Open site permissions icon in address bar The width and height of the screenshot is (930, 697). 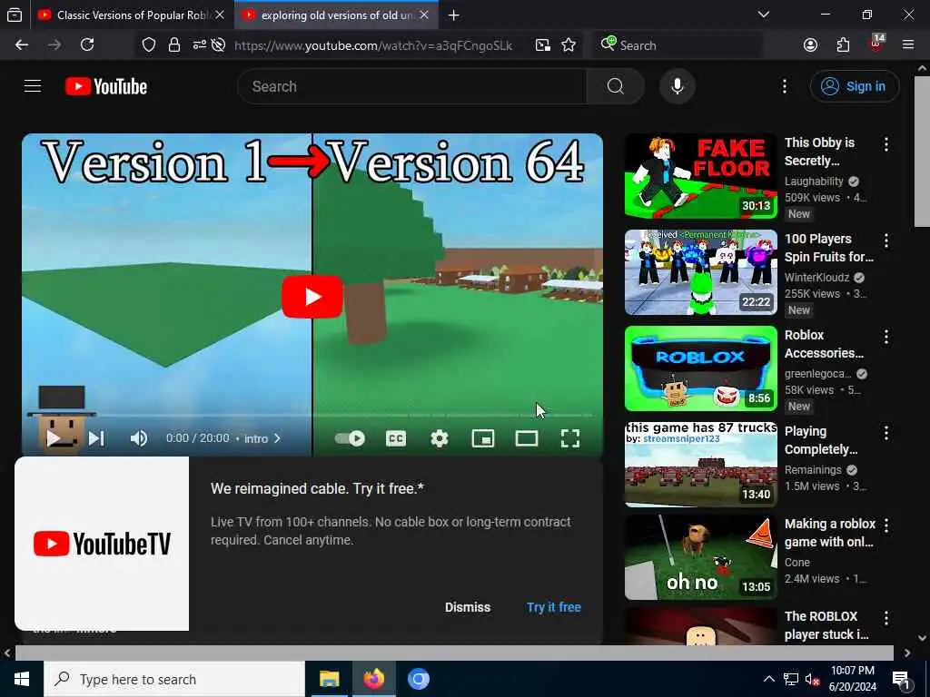[x=199, y=45]
